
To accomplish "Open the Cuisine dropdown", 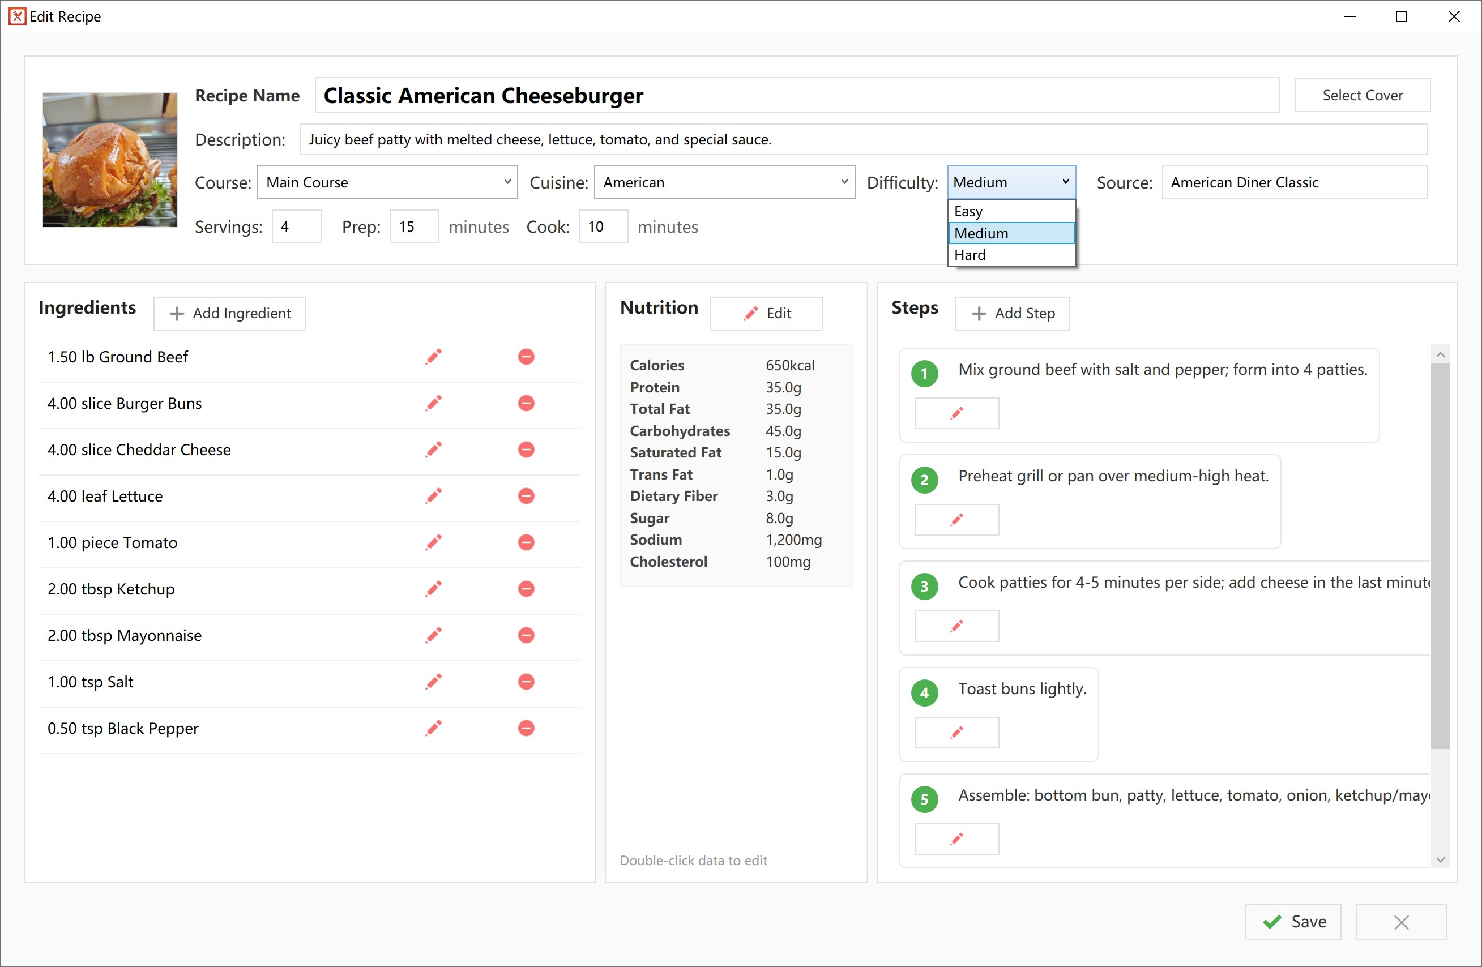I will point(724,182).
